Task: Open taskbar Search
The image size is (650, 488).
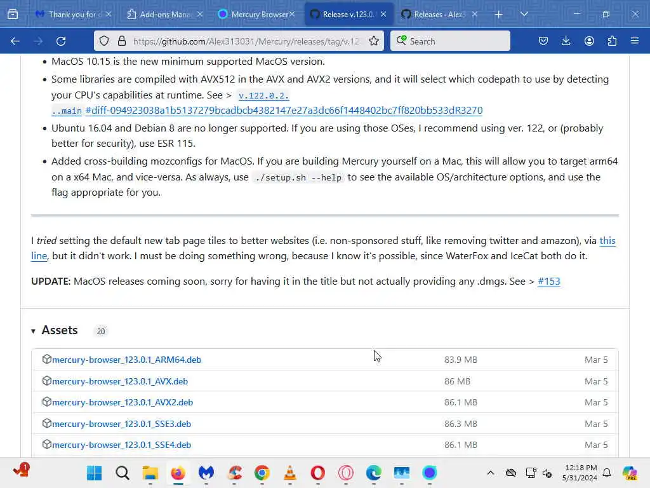Action: [x=123, y=473]
